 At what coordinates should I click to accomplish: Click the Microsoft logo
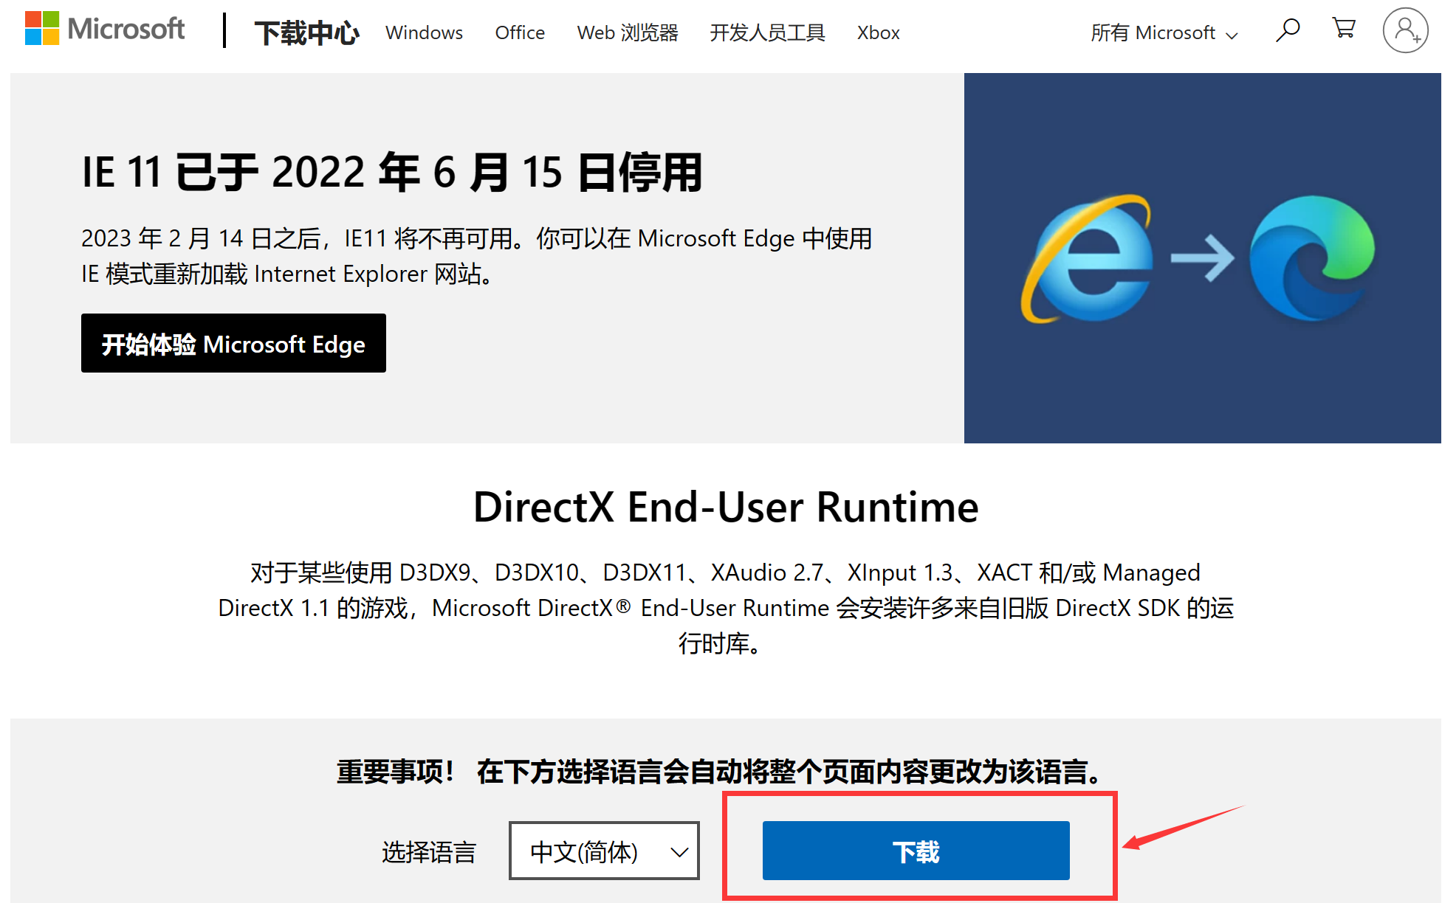(x=105, y=30)
